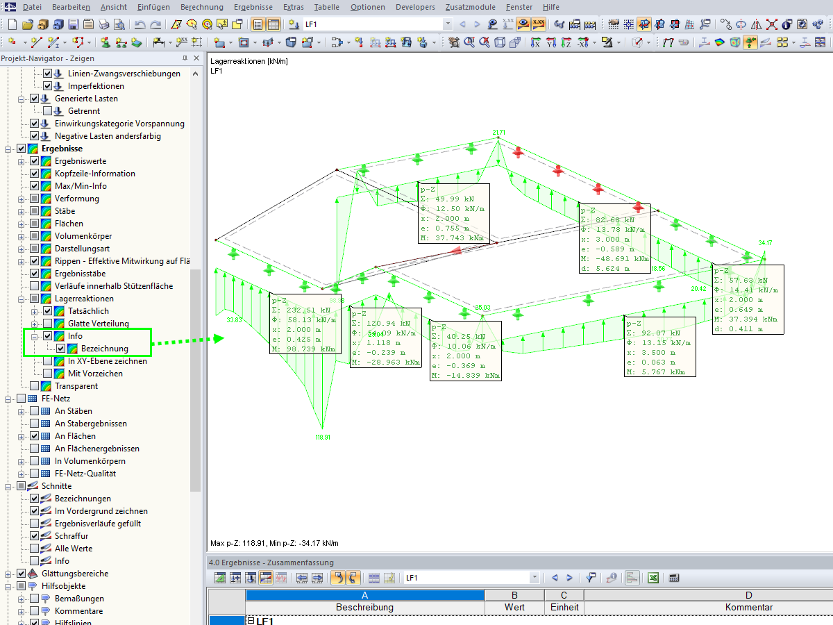Open the Ergebnisse menu

(x=253, y=7)
